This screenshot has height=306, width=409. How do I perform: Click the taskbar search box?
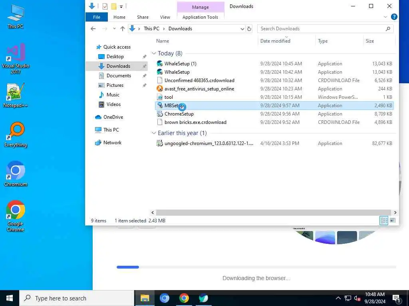click(x=77, y=298)
